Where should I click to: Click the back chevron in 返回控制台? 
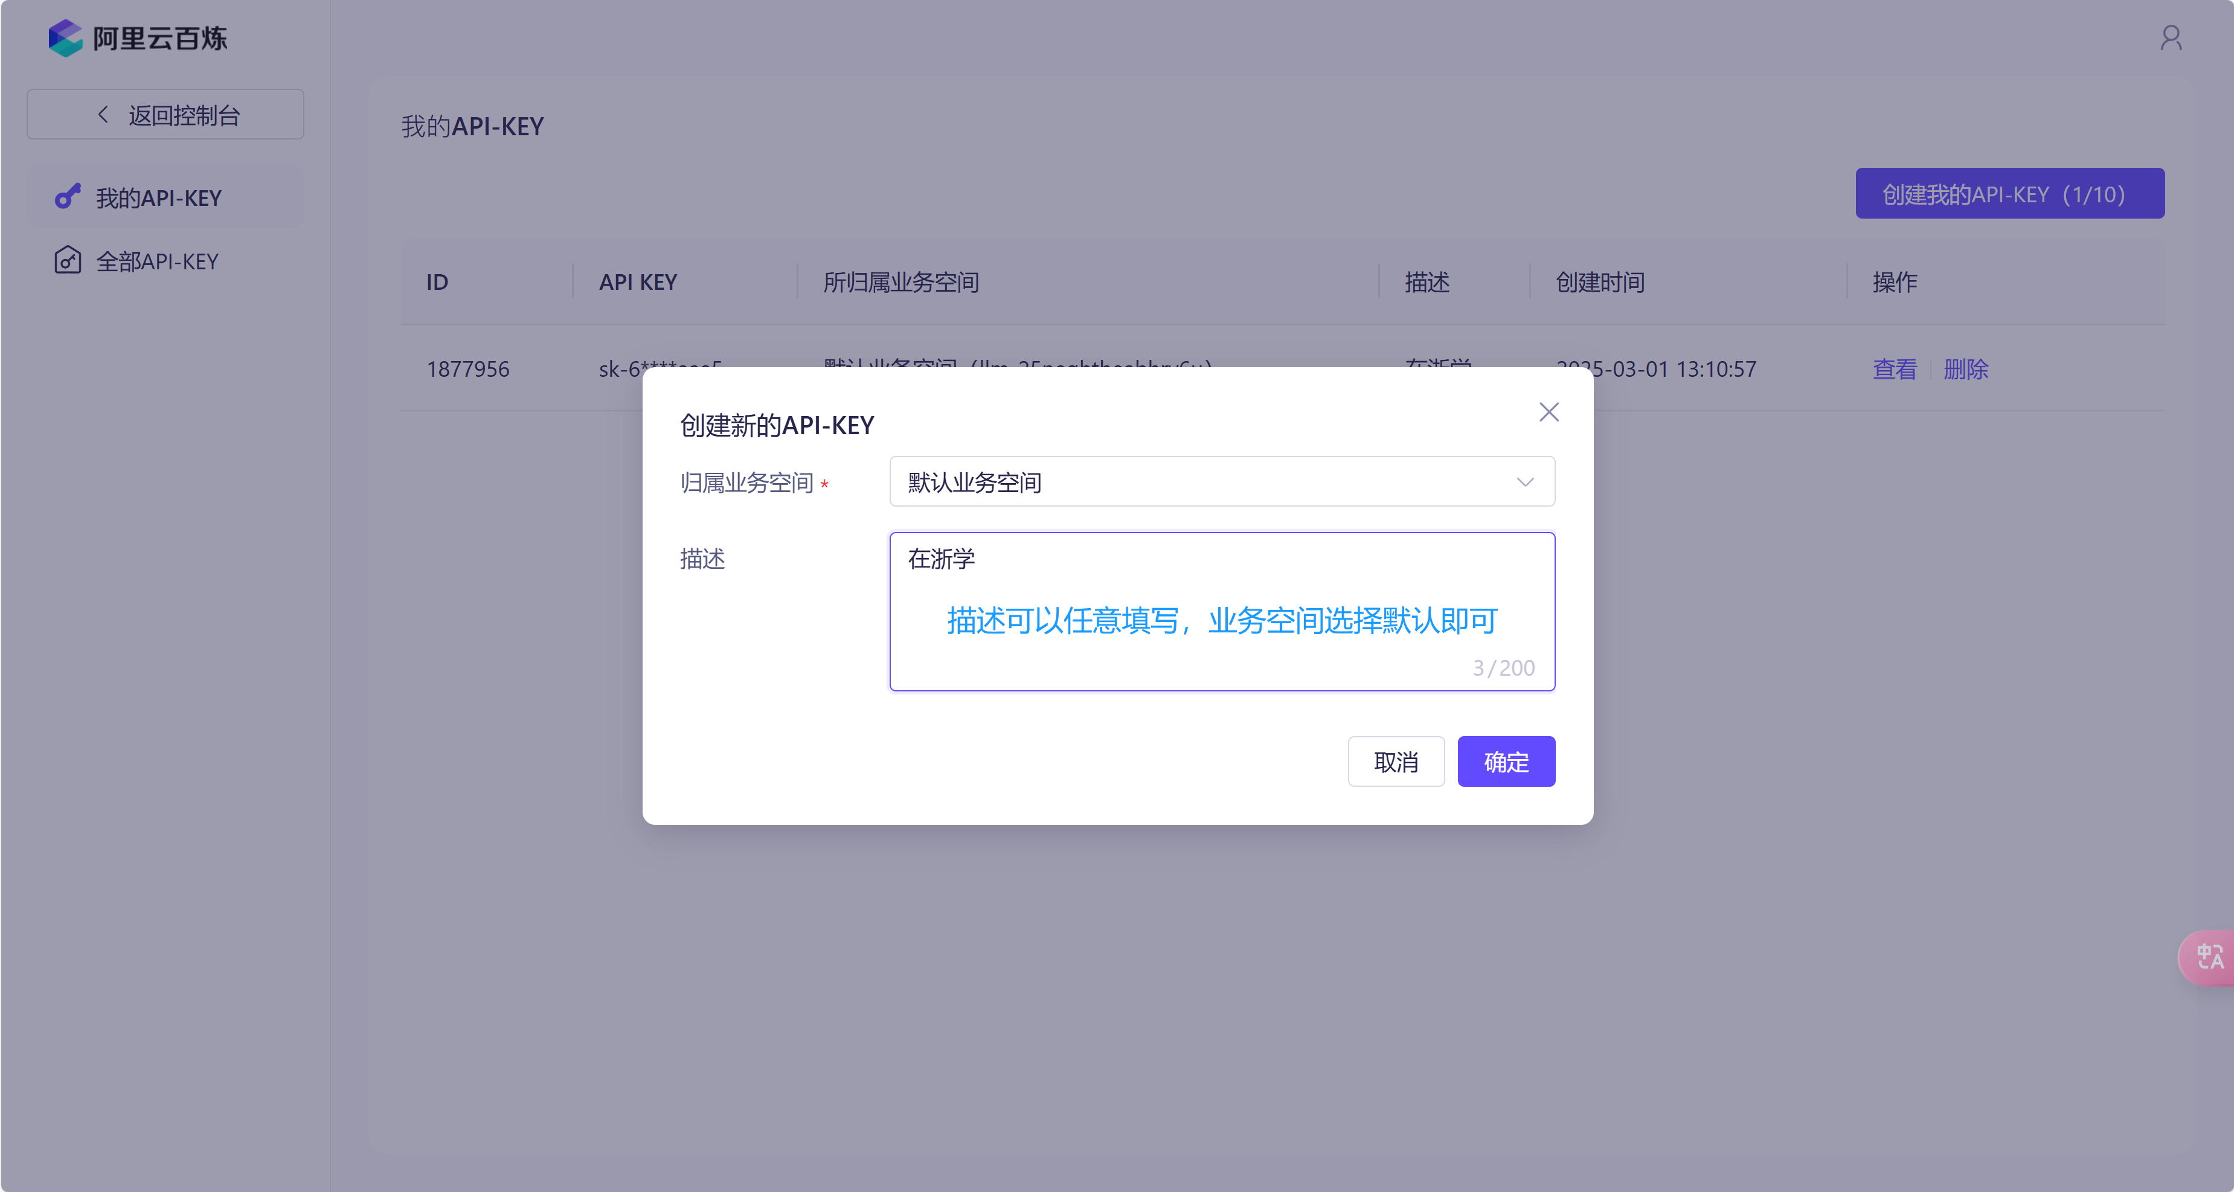click(x=102, y=114)
